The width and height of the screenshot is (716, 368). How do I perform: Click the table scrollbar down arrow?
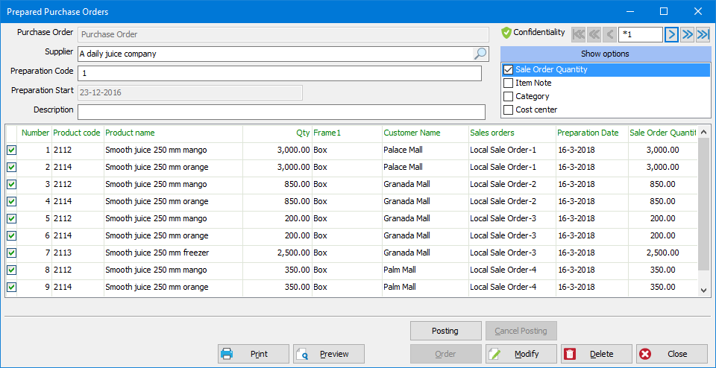703,290
